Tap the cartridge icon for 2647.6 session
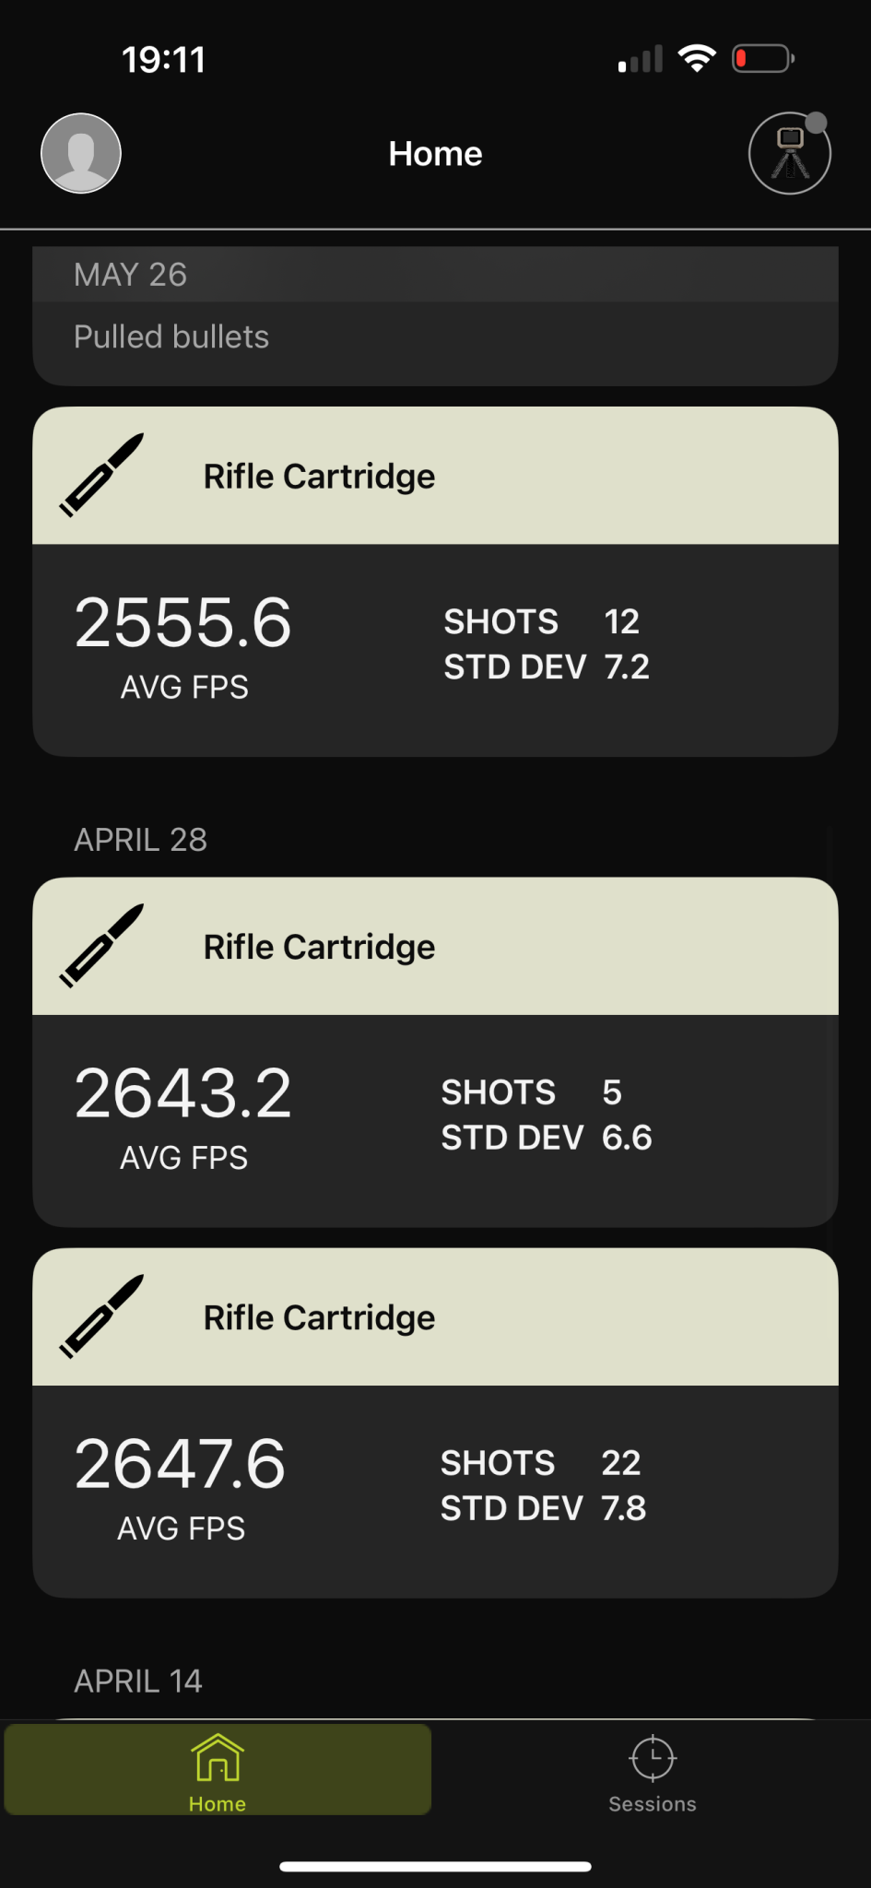This screenshot has width=871, height=1888. coord(102,1316)
